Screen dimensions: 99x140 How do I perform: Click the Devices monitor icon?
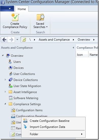coord(10,68)
